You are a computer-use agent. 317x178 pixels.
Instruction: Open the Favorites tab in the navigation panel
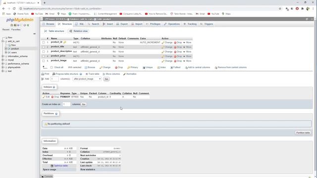(16, 30)
